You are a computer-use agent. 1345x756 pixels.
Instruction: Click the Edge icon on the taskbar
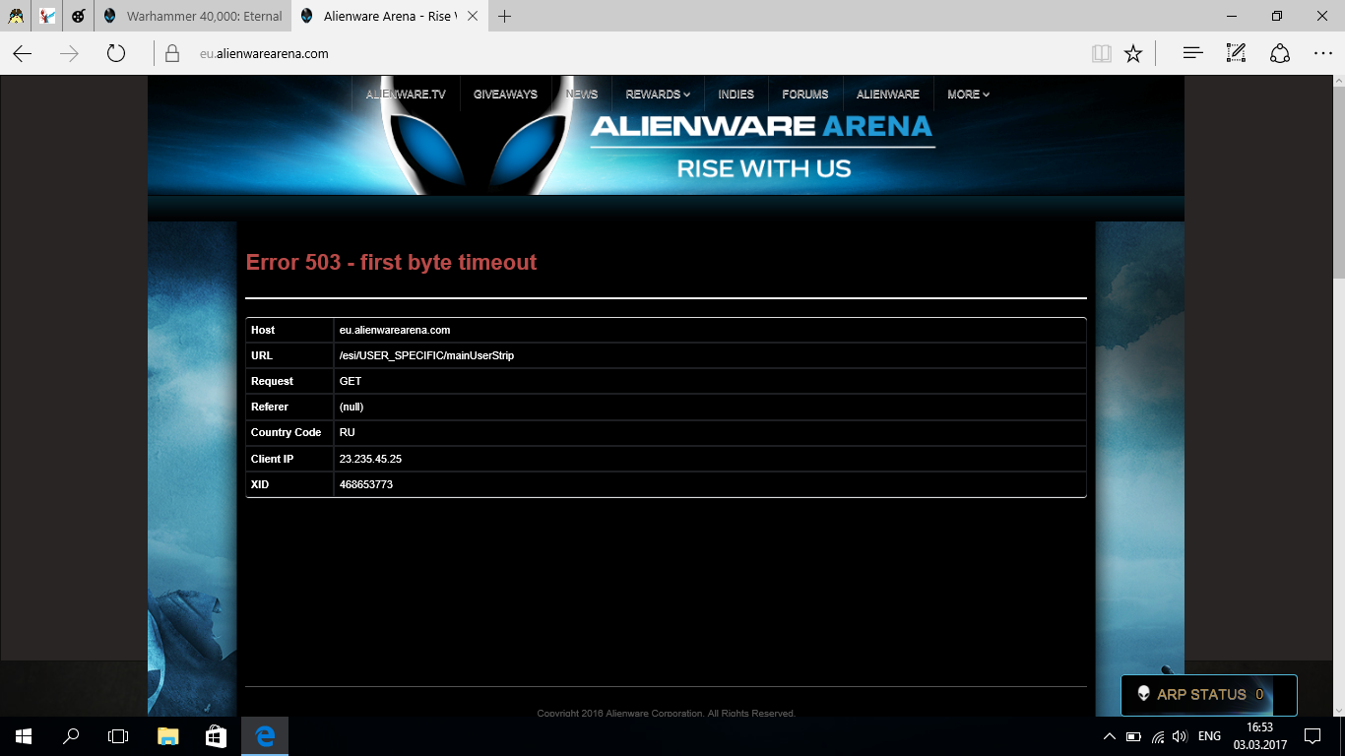(x=264, y=735)
